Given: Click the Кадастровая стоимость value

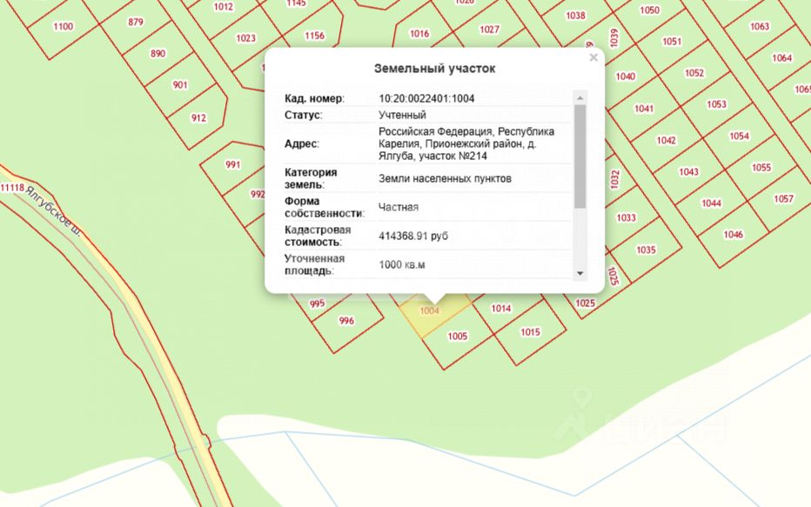Looking at the screenshot, I should click(413, 237).
